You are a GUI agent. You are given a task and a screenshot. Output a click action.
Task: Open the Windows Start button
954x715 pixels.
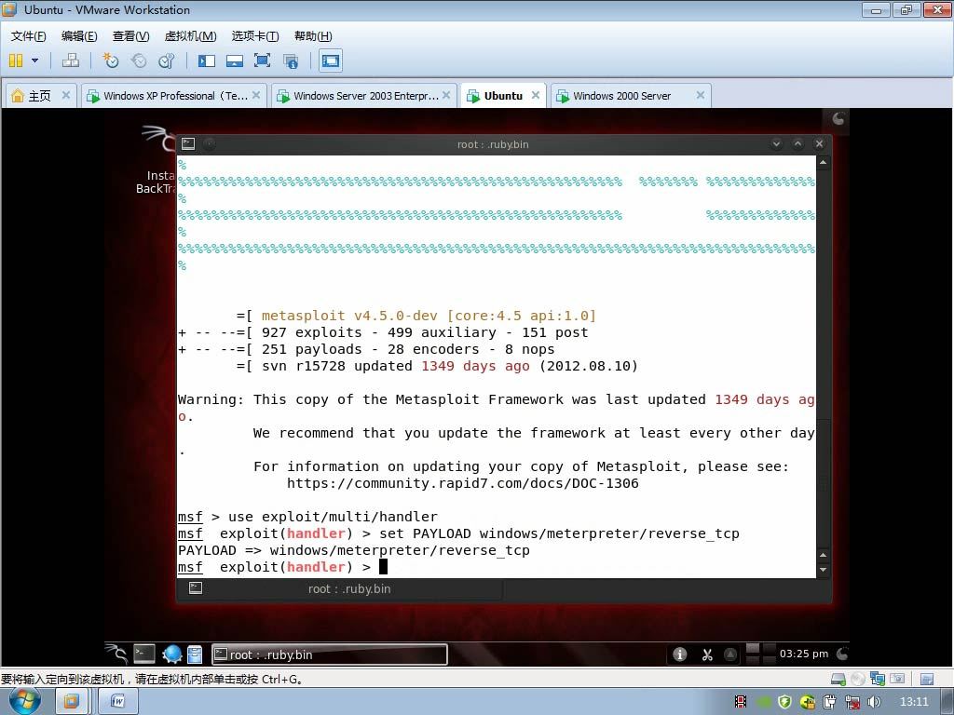pos(25,702)
